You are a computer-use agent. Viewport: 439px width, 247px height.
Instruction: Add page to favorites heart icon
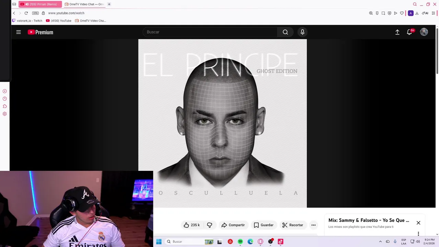[x=402, y=13]
